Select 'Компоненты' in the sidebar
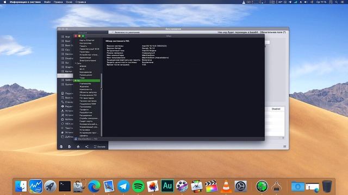348x195 pixels. 86,89
